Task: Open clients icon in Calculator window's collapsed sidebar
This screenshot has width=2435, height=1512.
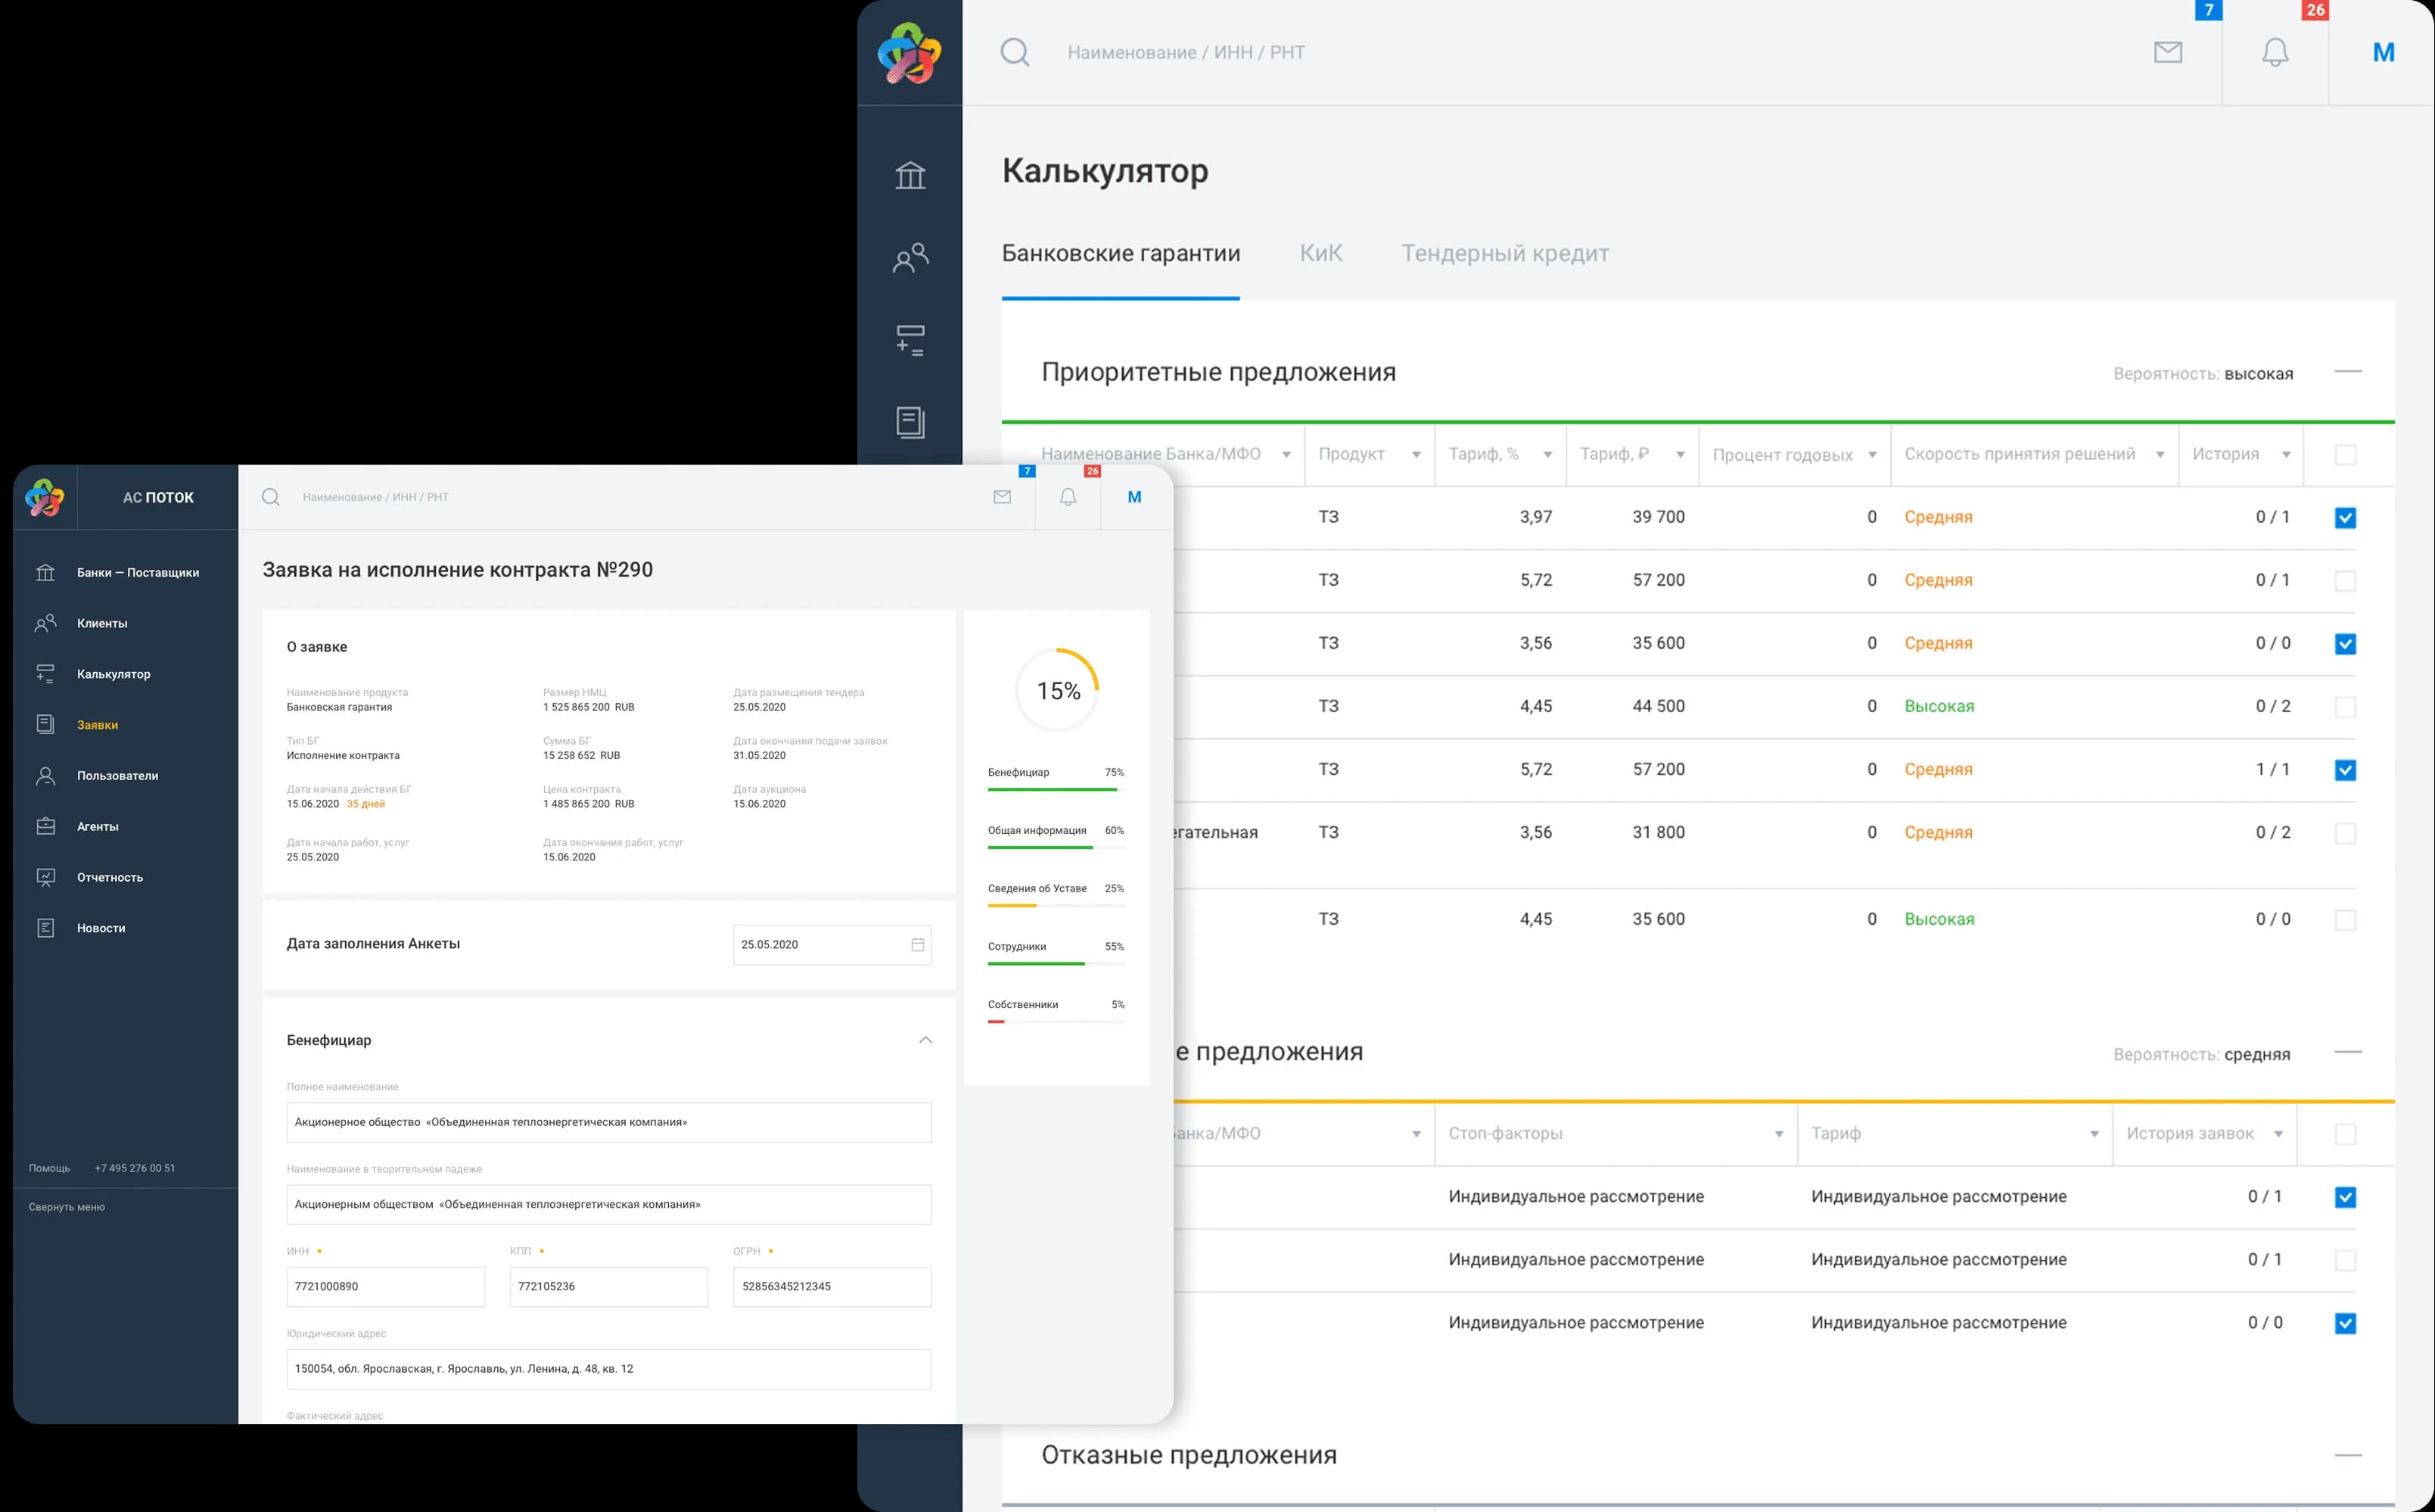Action: (910, 258)
